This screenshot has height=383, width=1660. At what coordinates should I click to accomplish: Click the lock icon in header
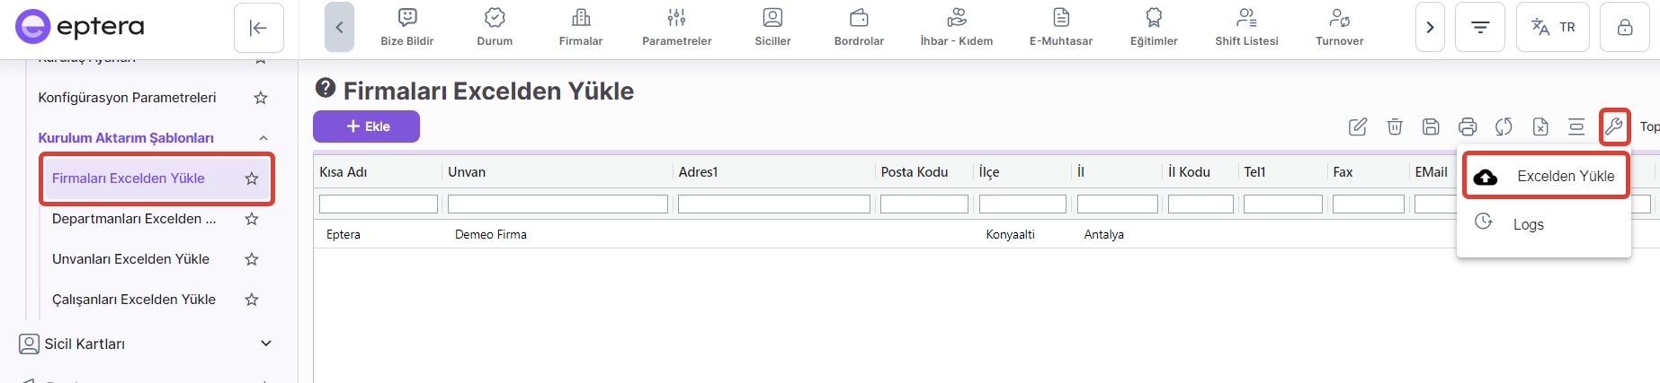point(1625,28)
